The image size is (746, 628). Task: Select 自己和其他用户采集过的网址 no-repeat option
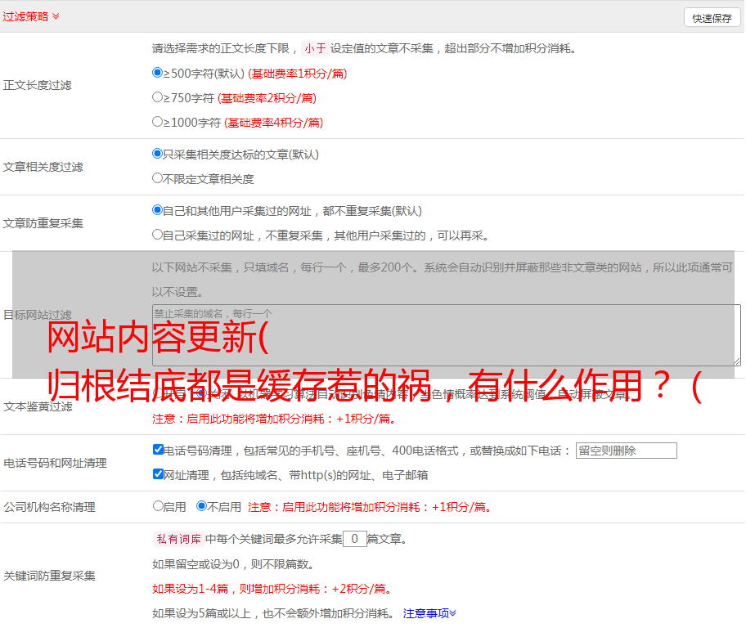point(158,210)
